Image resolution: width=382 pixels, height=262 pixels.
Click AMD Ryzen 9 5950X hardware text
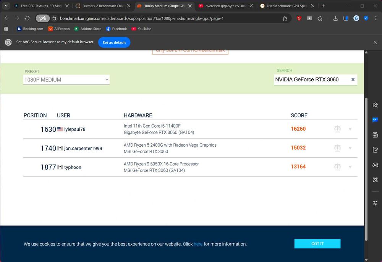pyautogui.click(x=161, y=164)
